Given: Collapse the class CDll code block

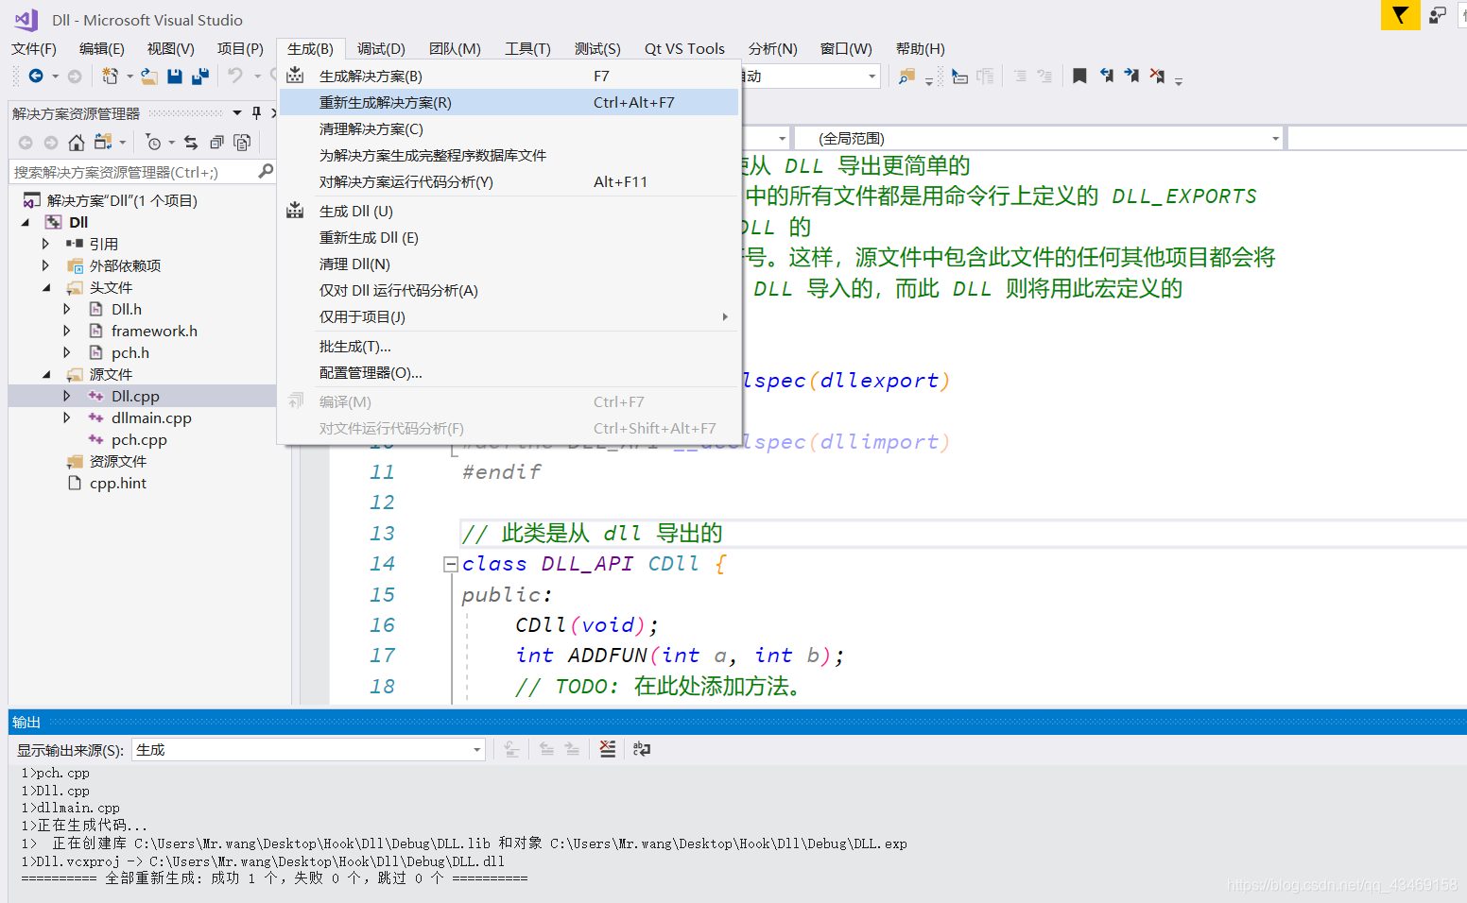Looking at the screenshot, I should [x=451, y=564].
